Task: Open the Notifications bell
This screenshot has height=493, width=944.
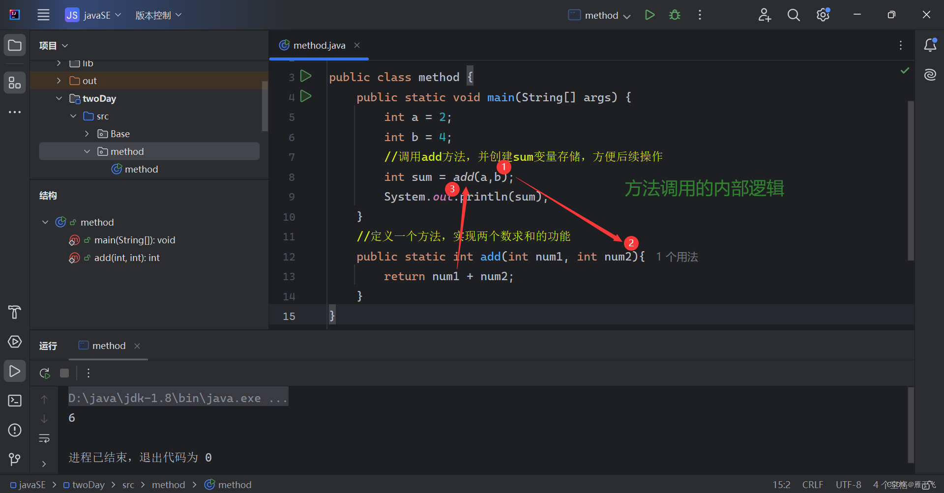Action: coord(930,45)
